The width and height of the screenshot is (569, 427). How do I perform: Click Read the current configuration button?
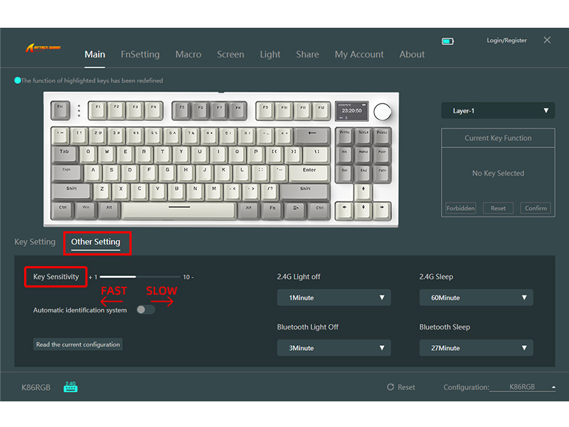pyautogui.click(x=78, y=344)
